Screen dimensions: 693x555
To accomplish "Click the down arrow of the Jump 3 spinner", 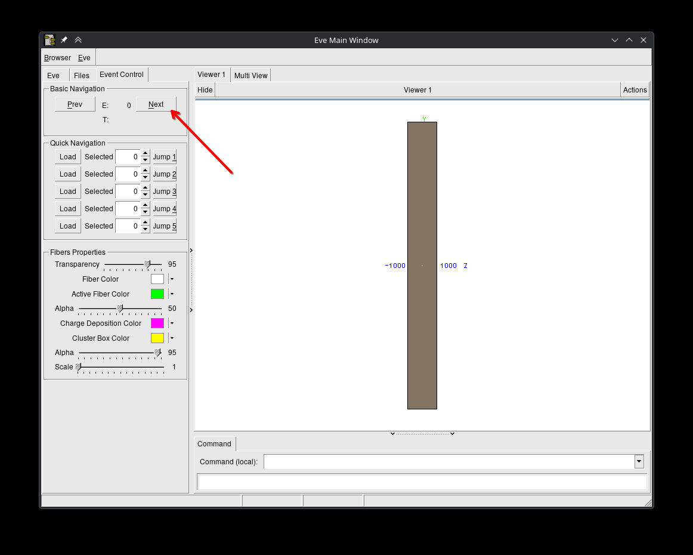I will 145,195.
